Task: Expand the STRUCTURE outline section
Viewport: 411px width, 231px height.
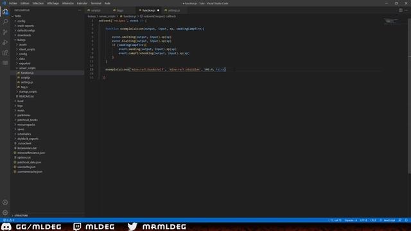Action: (x=21, y=216)
